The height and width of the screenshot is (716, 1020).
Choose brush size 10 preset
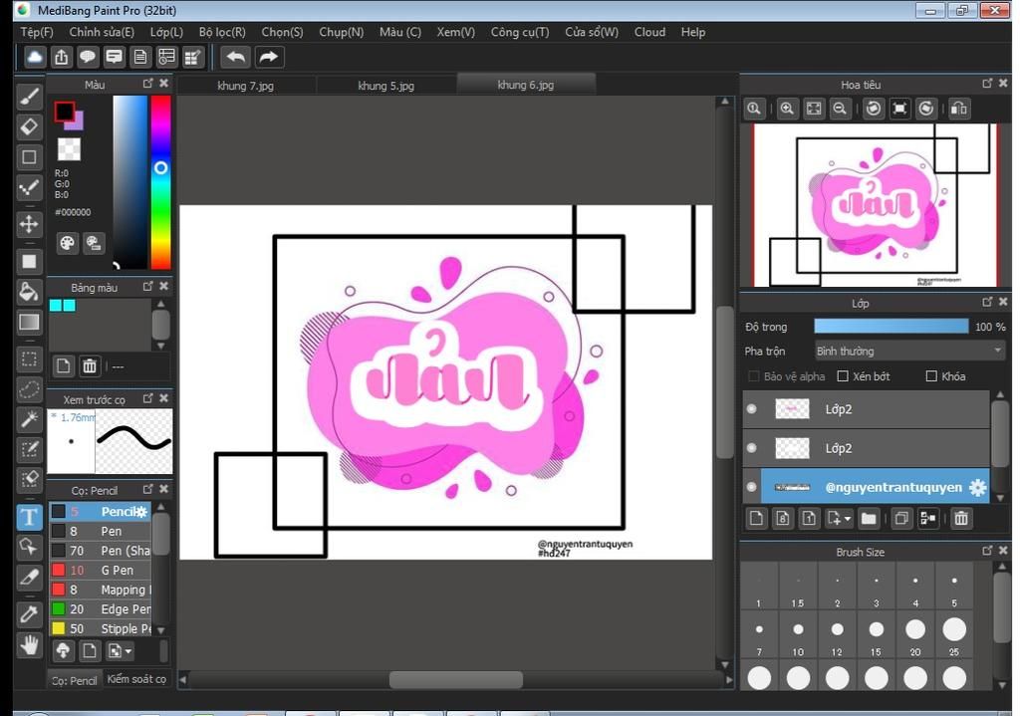tap(798, 634)
